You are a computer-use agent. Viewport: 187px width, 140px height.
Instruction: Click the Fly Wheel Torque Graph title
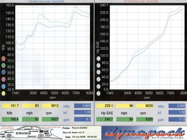47,1
